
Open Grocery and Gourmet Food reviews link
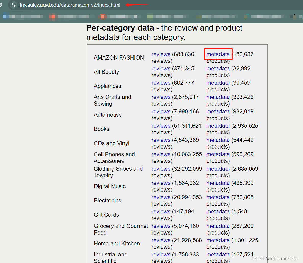tap(161, 226)
